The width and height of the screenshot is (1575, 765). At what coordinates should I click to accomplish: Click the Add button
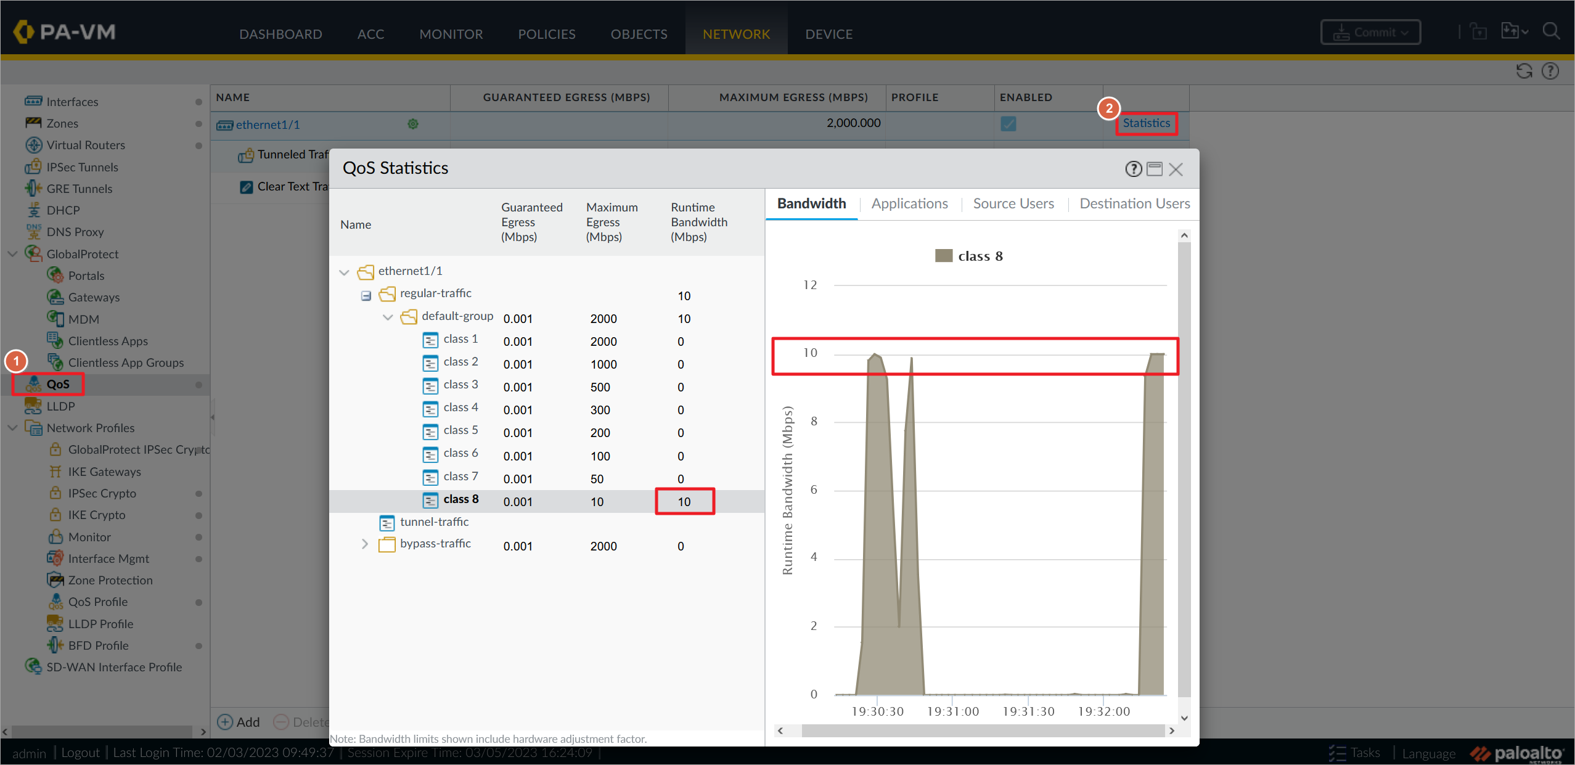tap(239, 722)
